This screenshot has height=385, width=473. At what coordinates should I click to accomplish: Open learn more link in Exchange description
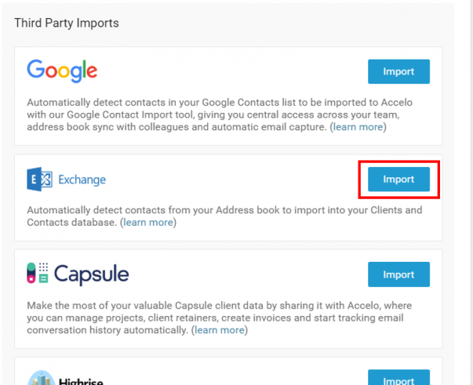click(148, 223)
